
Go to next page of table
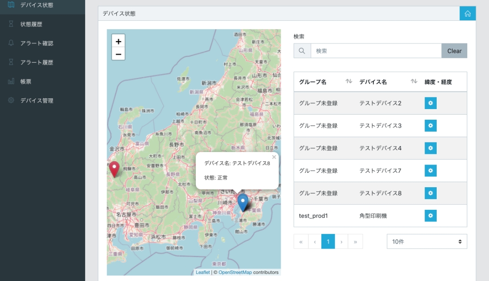point(341,241)
